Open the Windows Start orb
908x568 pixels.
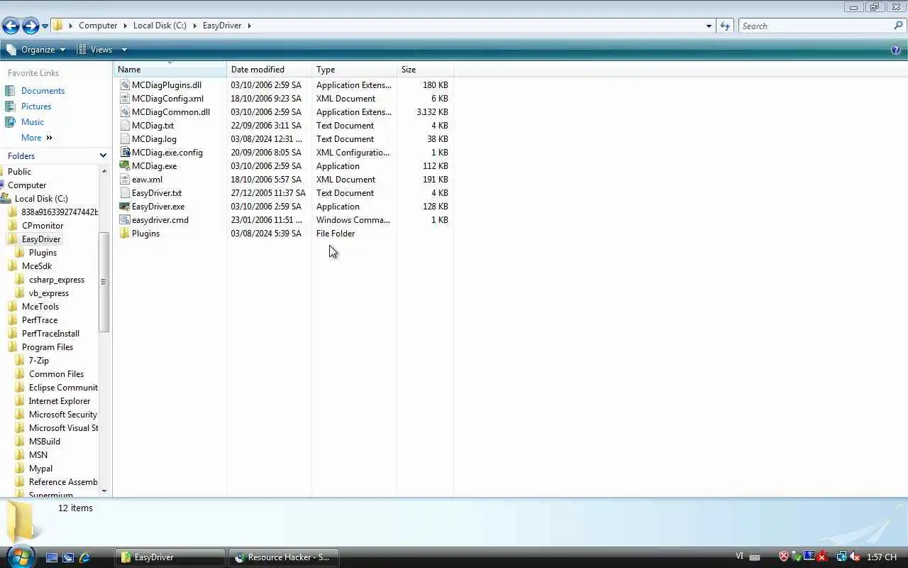[x=20, y=555]
